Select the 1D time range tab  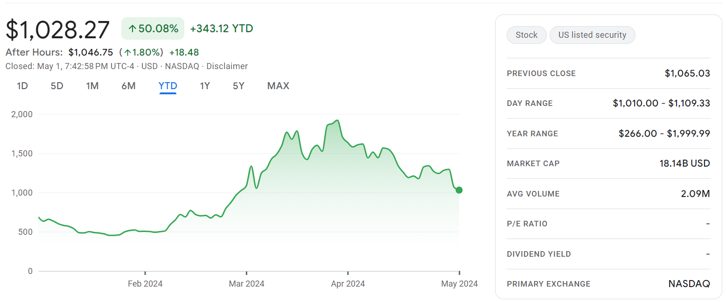click(x=22, y=86)
